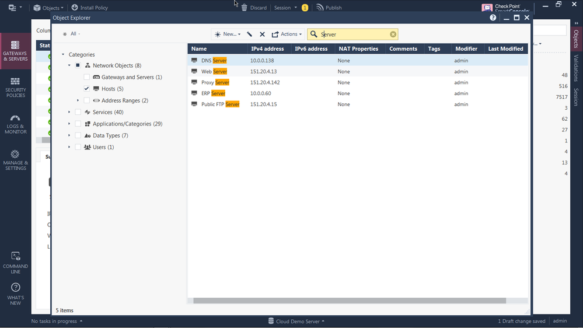Click the horizontal scrollbar in object list
Image resolution: width=583 pixels, height=328 pixels.
point(350,301)
